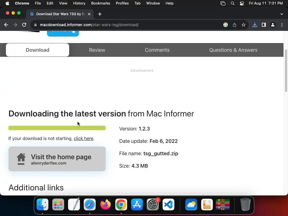Screen dimensions: 288x216
Task: Open Chrome three-dot menu
Action: (x=282, y=25)
